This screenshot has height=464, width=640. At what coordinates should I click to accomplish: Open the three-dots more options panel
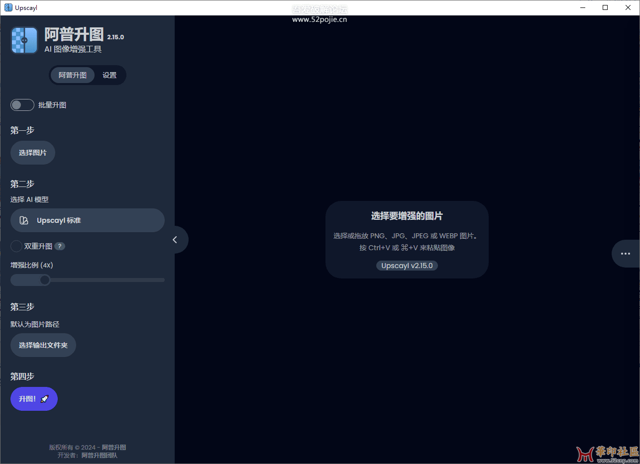point(626,254)
